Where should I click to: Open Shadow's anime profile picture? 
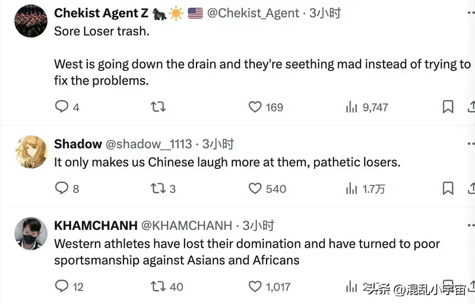tap(31, 152)
